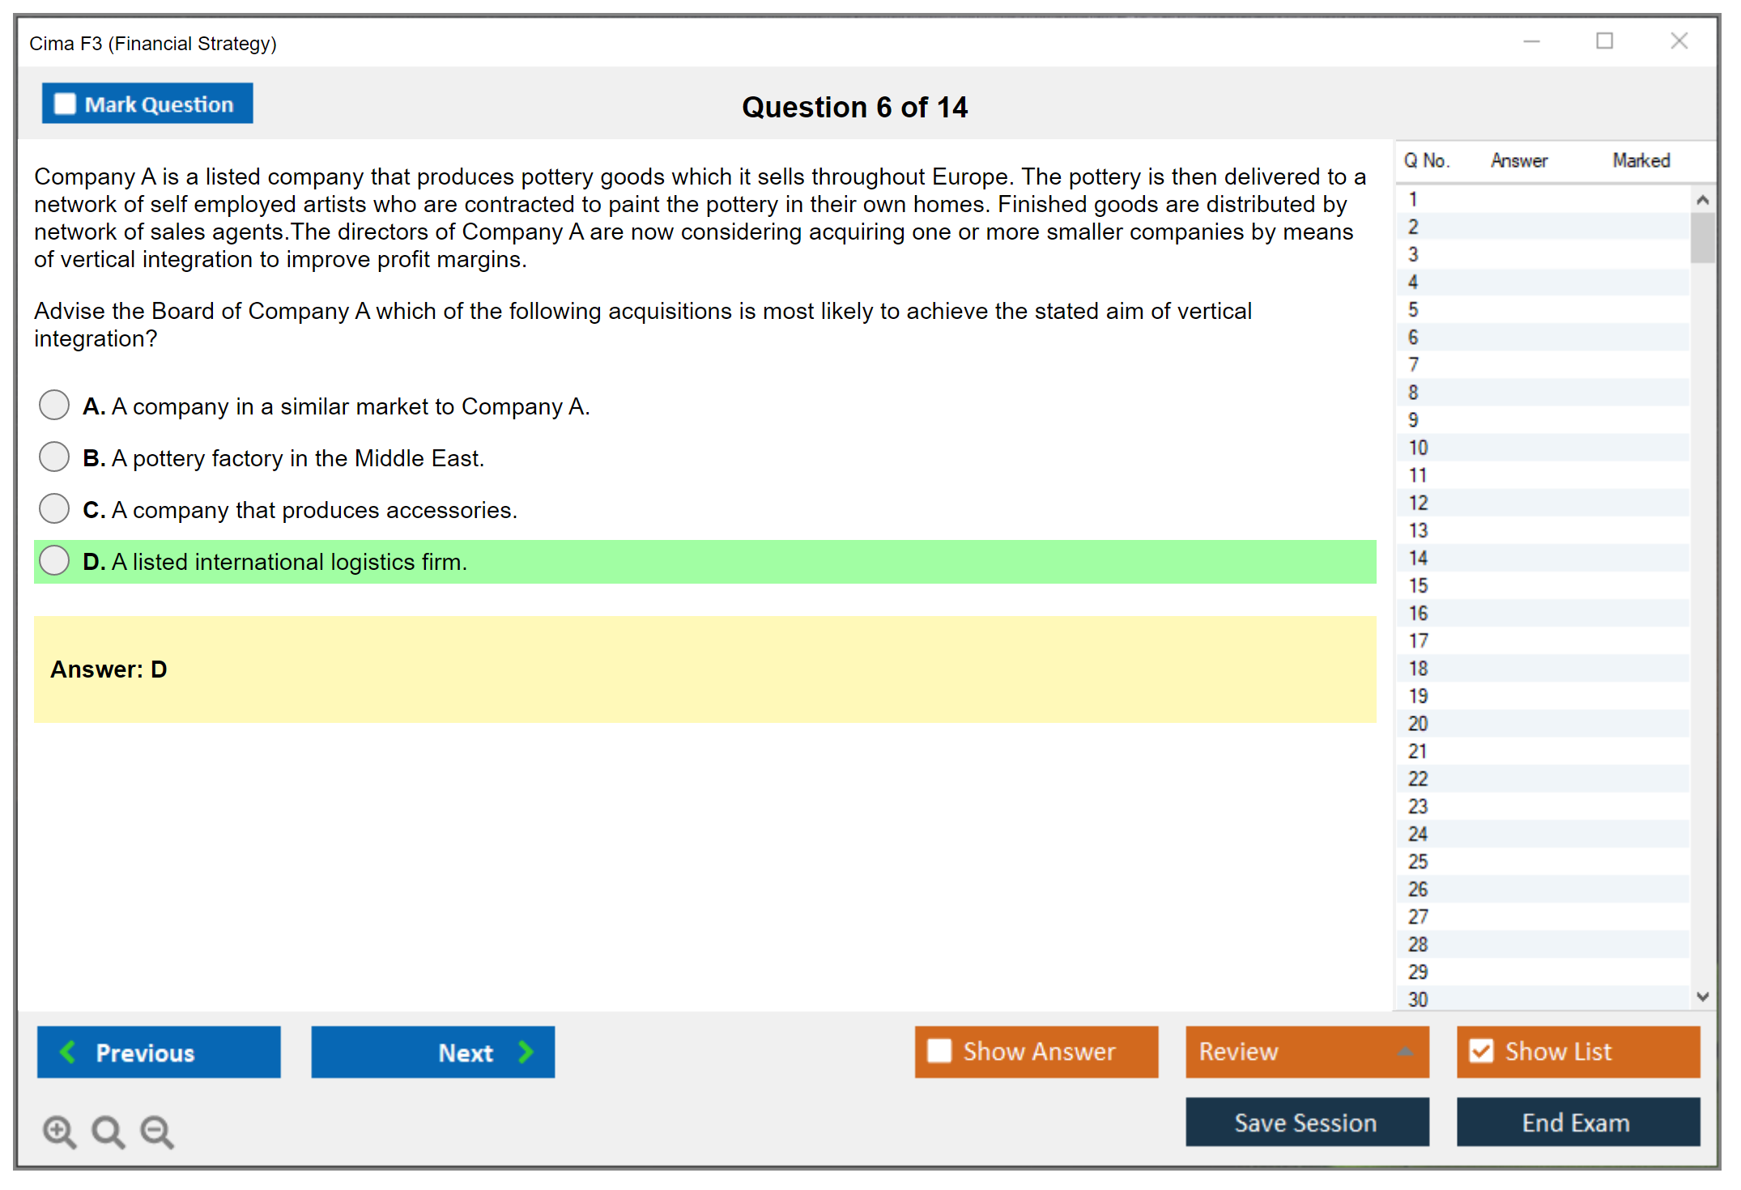Click the zoom out magnifier icon

coord(156,1131)
